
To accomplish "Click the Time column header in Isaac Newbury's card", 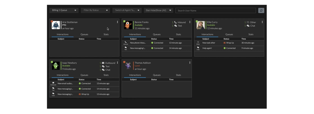I will coord(99,80).
